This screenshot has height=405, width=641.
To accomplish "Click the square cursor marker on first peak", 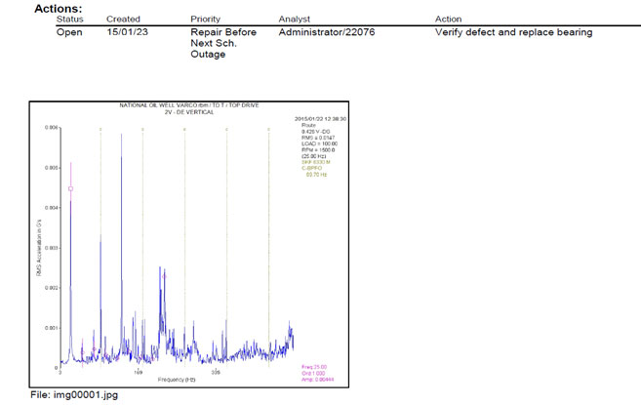I will coord(70,188).
